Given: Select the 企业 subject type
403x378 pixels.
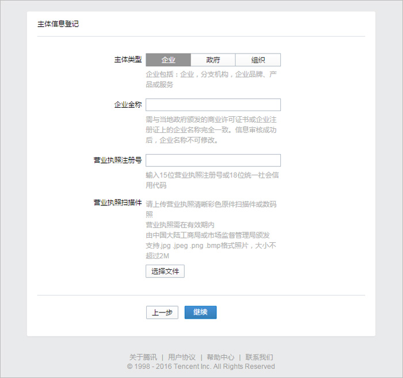Looking at the screenshot, I should [x=168, y=60].
